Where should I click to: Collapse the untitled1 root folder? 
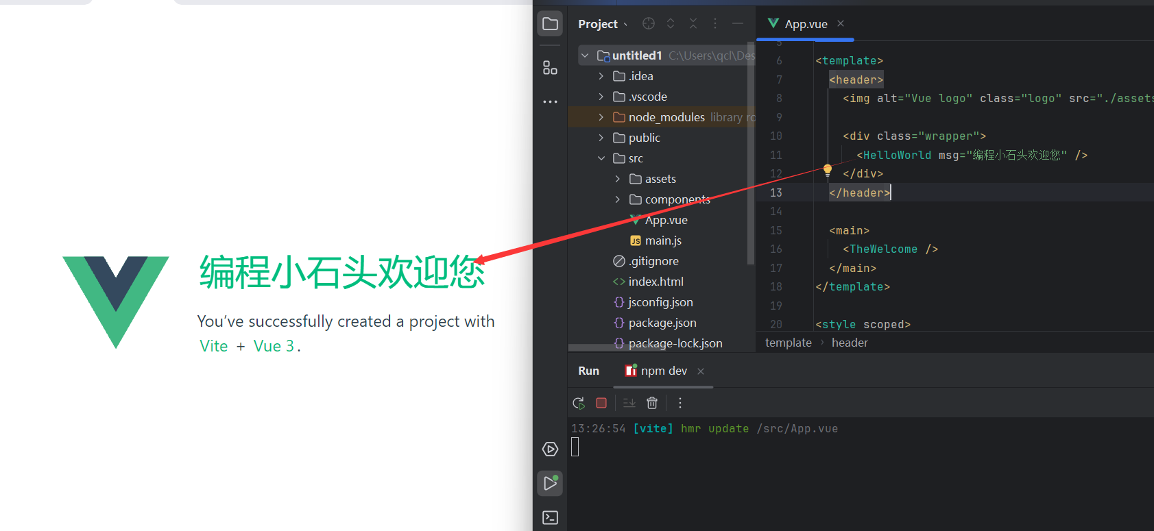coord(585,55)
